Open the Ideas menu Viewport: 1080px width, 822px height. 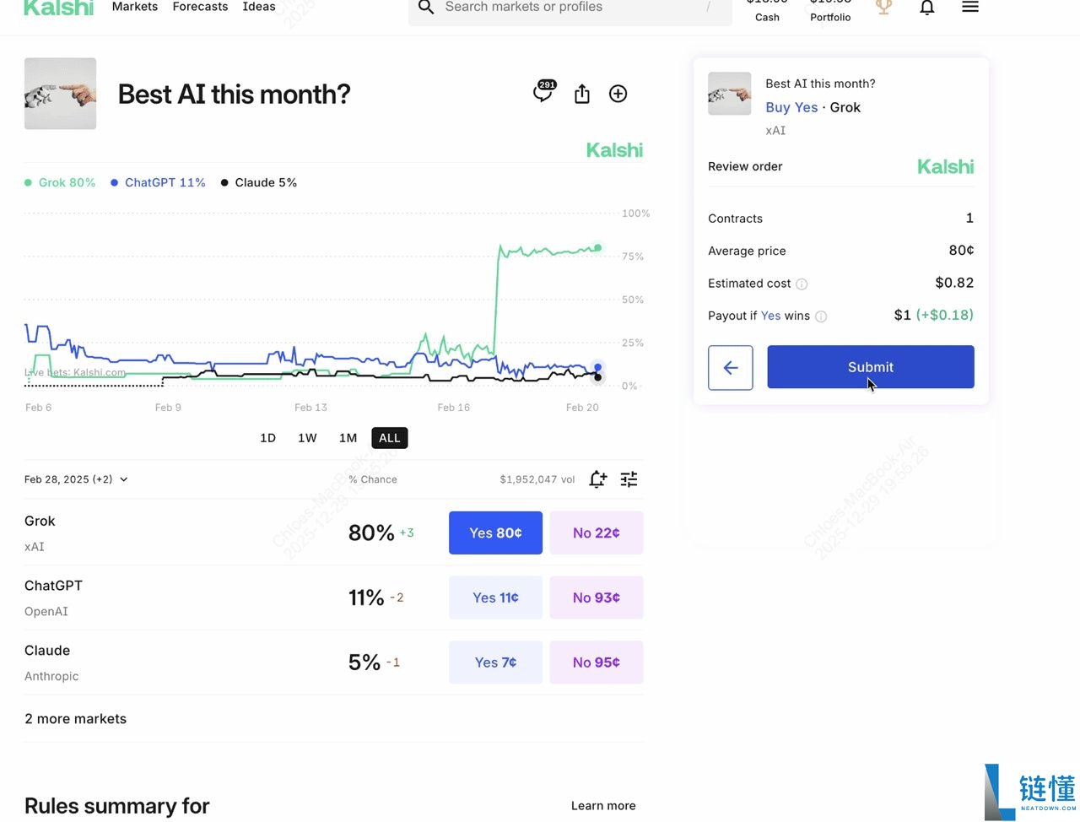(259, 7)
